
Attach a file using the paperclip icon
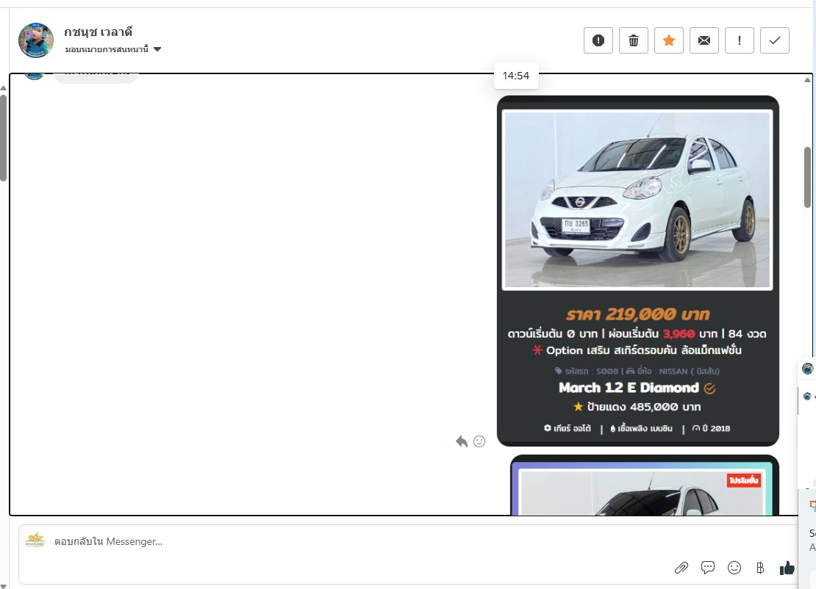click(681, 567)
